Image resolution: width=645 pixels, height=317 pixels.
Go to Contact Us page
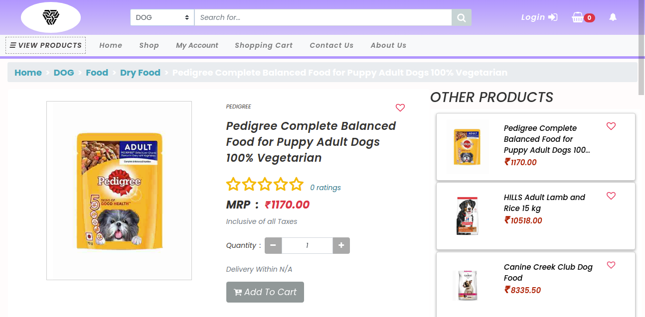331,45
